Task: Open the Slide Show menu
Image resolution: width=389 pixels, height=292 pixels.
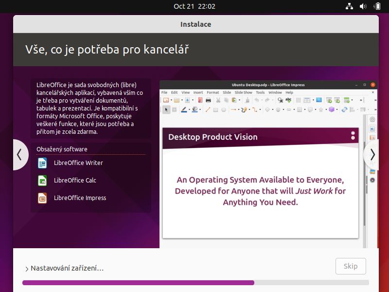Action: (243, 92)
